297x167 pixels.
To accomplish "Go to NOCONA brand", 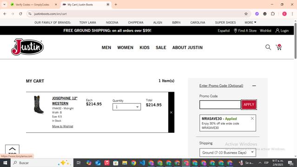I will coord(112,22).
